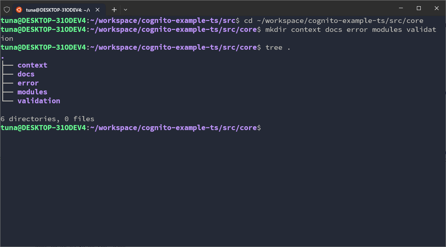Maximize the terminal window
446x247 pixels.
[419, 8]
